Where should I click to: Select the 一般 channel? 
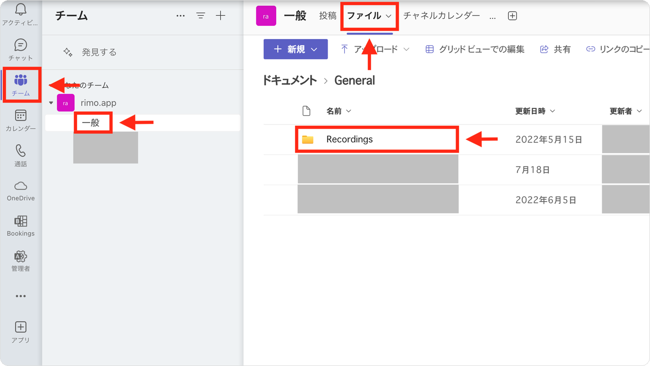143,123
